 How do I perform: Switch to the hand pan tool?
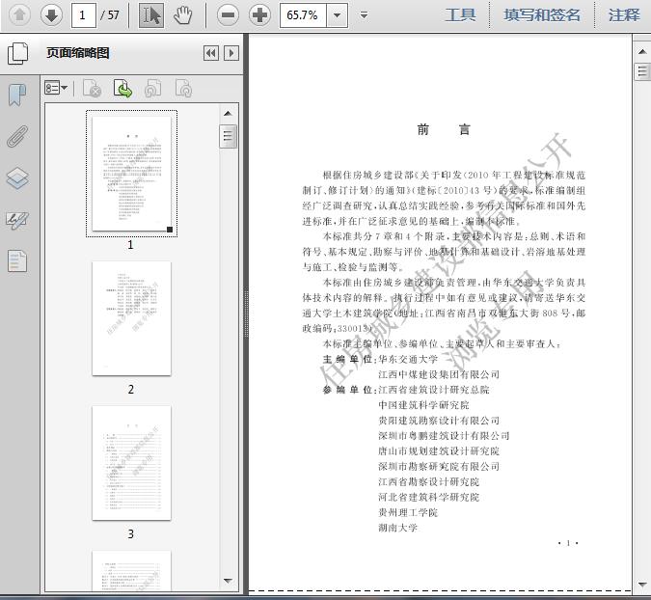point(182,14)
